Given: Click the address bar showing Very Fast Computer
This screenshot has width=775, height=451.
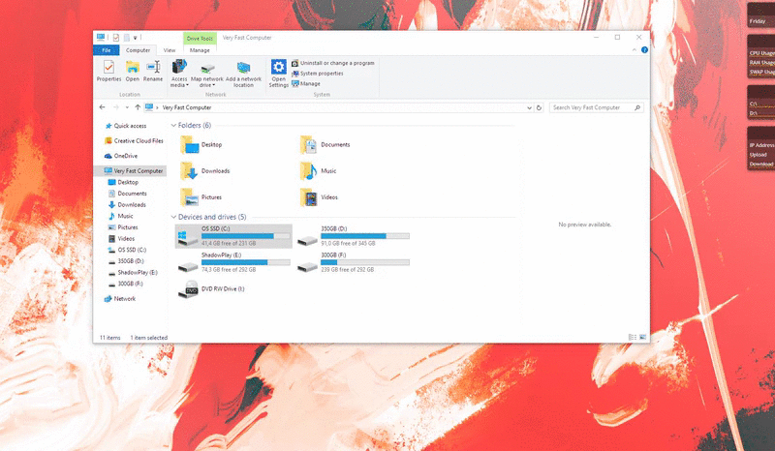Looking at the screenshot, I should click(x=338, y=107).
